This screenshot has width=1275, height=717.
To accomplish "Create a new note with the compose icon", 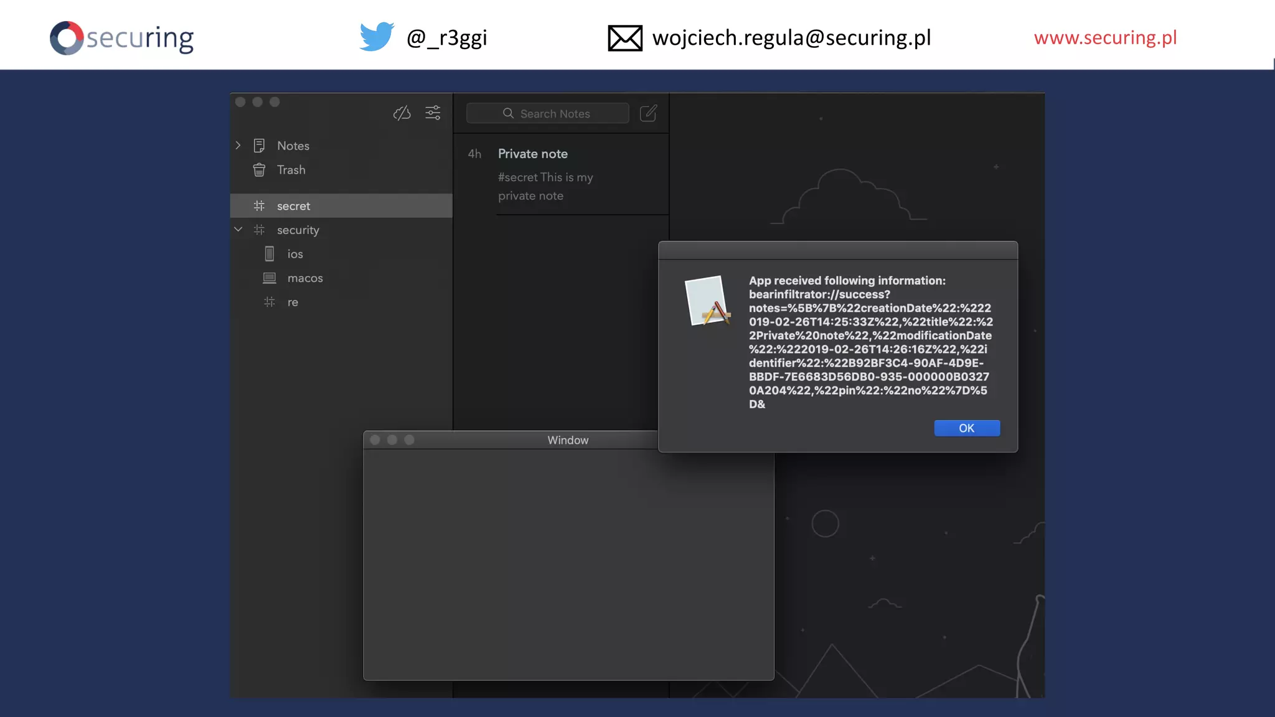I will [648, 113].
